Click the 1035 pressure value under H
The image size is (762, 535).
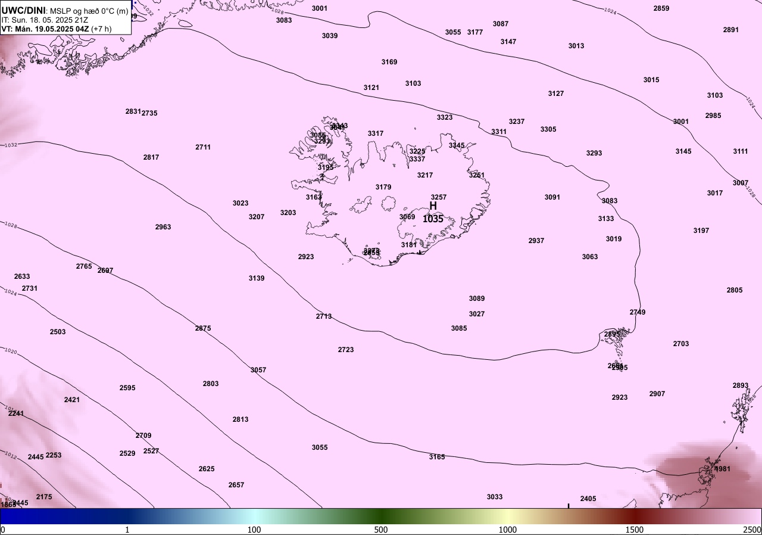point(433,219)
